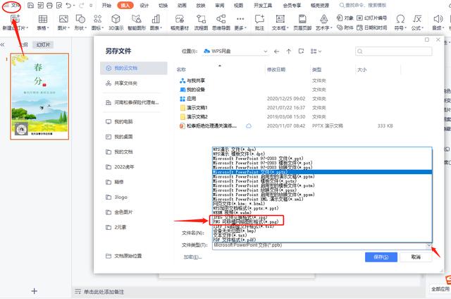Image resolution: width=451 pixels, height=299 pixels.
Task: Click the 页眉页脚 header footer icon
Action: (302, 19)
